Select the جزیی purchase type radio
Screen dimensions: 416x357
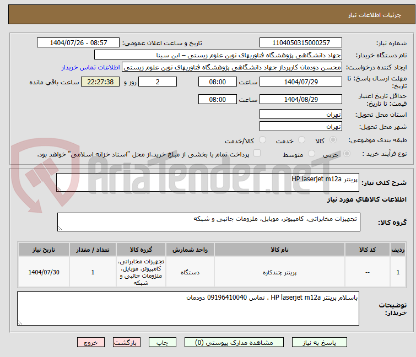click(x=347, y=154)
